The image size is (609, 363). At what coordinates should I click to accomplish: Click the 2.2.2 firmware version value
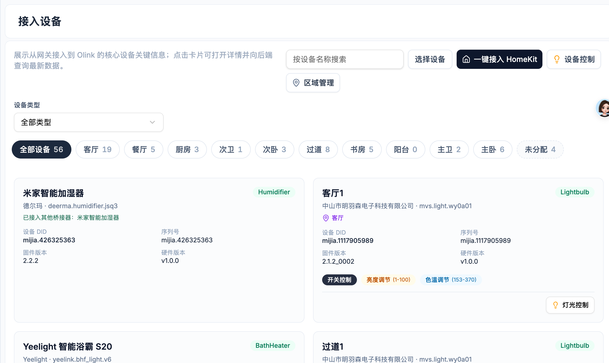point(31,261)
